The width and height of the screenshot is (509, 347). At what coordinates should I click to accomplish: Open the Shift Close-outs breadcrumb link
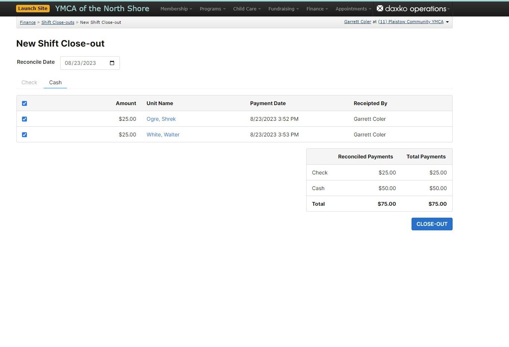(x=58, y=22)
